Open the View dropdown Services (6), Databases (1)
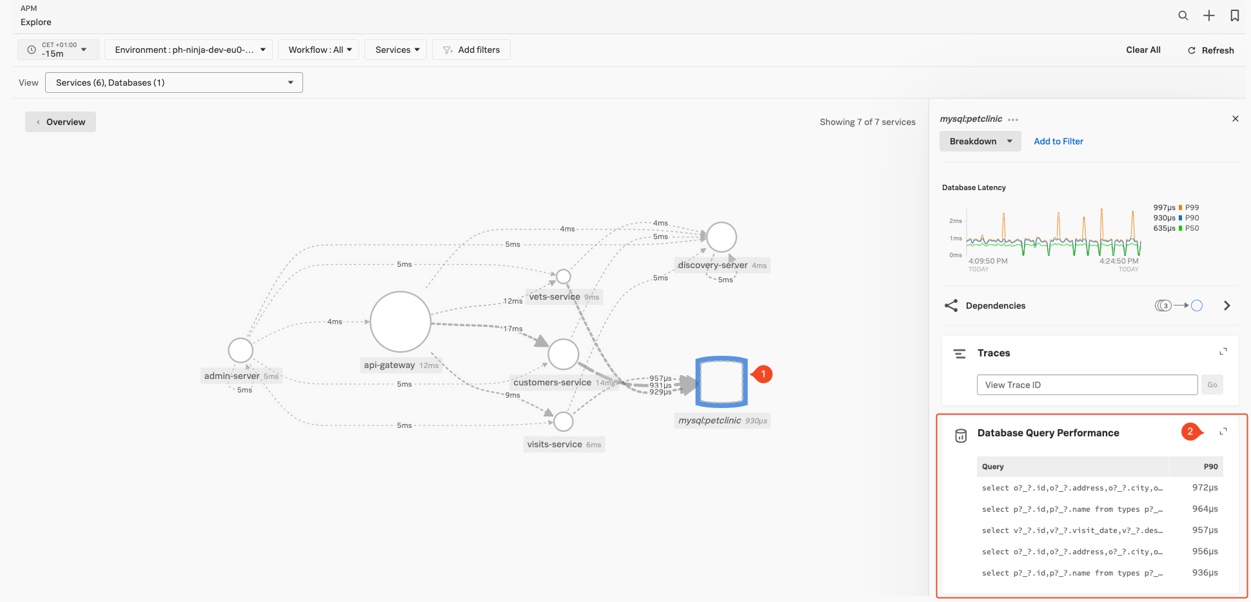This screenshot has width=1251, height=602. (x=174, y=83)
